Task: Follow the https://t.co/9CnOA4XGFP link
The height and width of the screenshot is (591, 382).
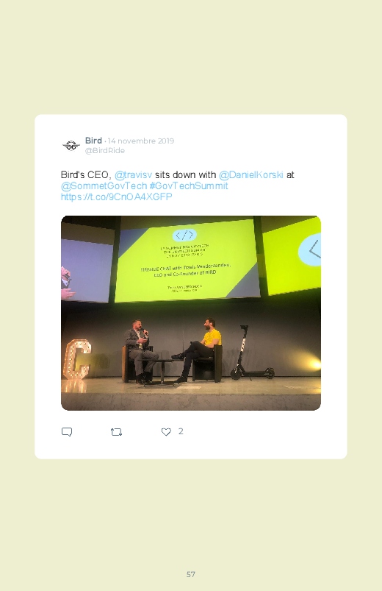Action: pyautogui.click(x=116, y=197)
